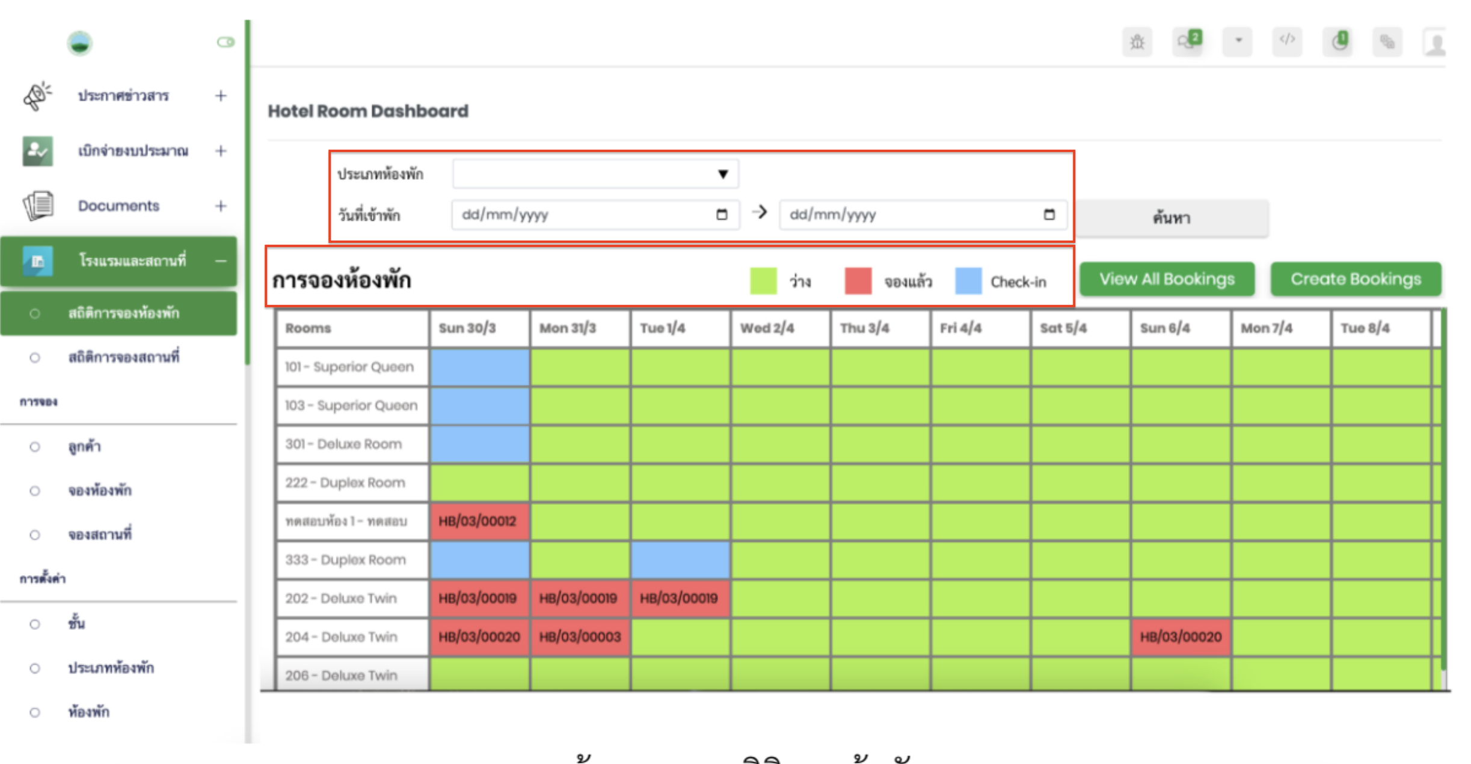Image resolution: width=1471 pixels, height=764 pixels.
Task: Select the จองห้องพัก radio item in sidebar
Action: [x=35, y=491]
